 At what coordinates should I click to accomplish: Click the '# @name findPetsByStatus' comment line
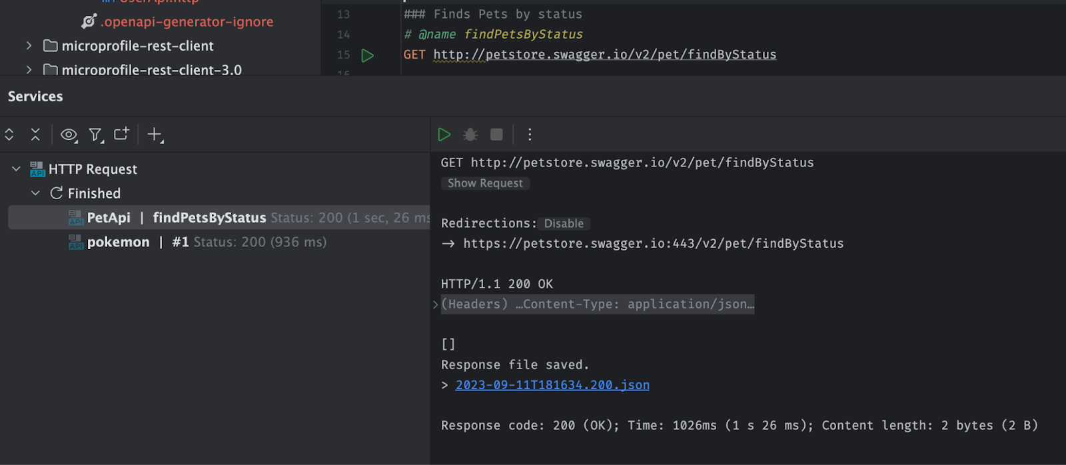493,35
